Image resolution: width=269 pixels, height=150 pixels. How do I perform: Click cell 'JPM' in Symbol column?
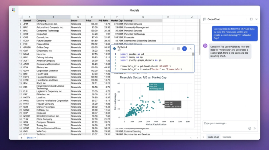click(29, 24)
